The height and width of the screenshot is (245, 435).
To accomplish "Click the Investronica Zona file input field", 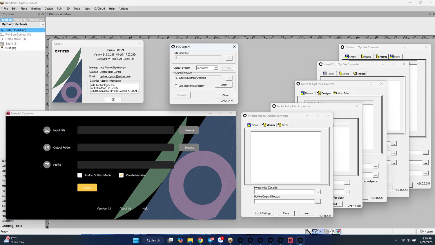I will coord(284,192).
